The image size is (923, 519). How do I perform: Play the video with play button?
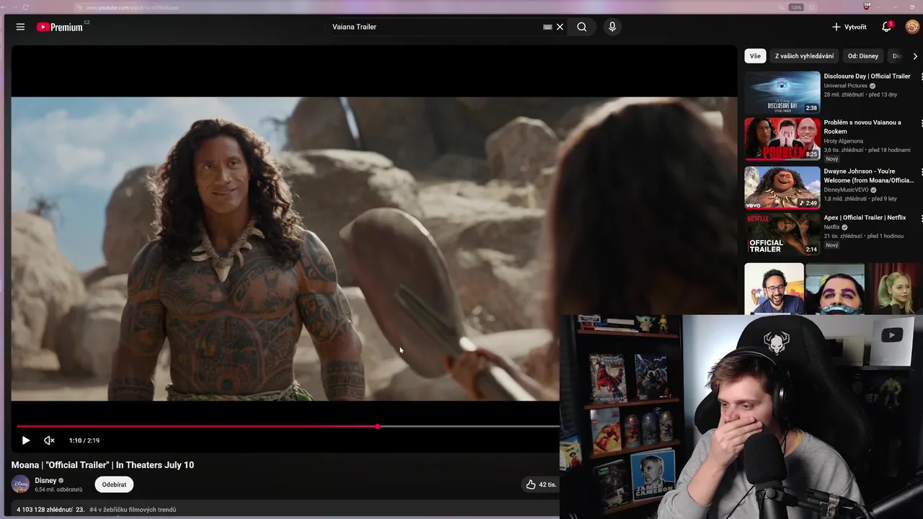click(x=26, y=440)
